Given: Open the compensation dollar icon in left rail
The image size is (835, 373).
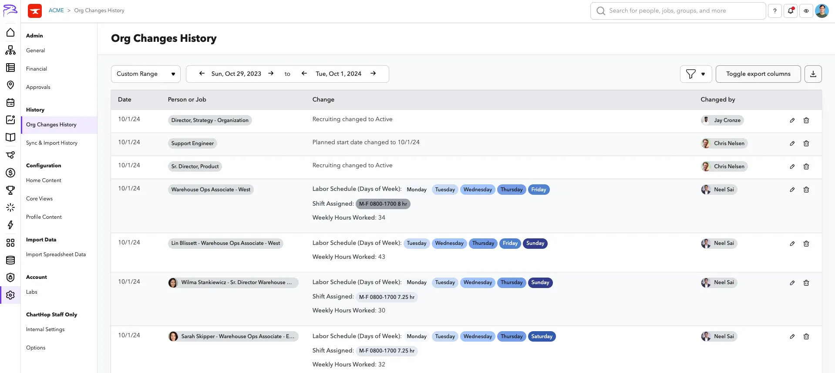Looking at the screenshot, I should coord(10,173).
